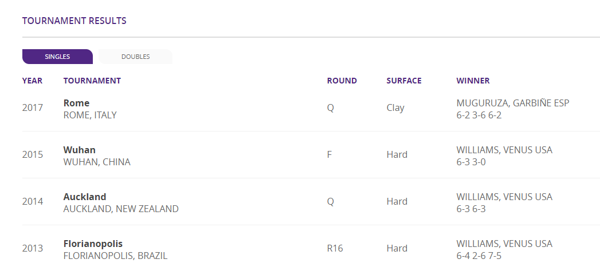The height and width of the screenshot is (279, 600).
Task: Click the Tournament Results heading
Action: (74, 21)
